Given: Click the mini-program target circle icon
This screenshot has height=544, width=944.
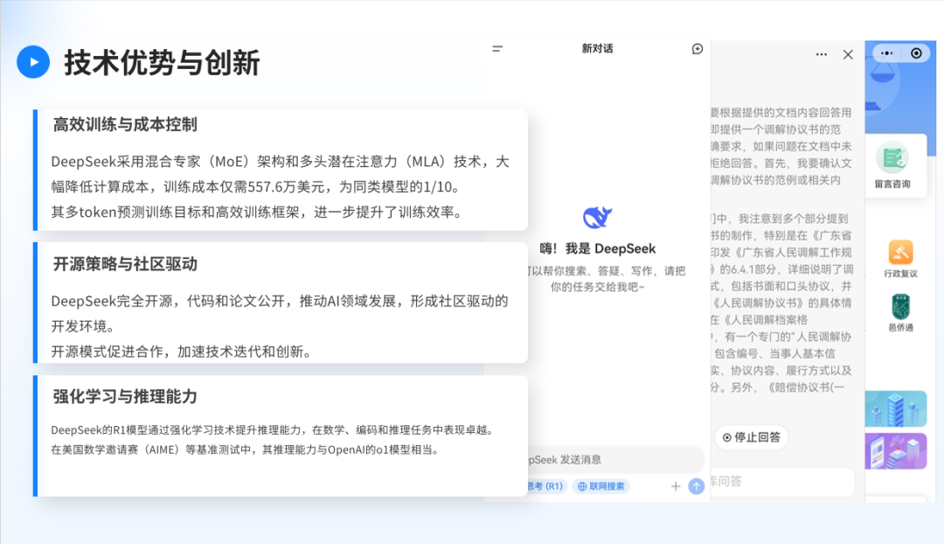Looking at the screenshot, I should pyautogui.click(x=915, y=53).
